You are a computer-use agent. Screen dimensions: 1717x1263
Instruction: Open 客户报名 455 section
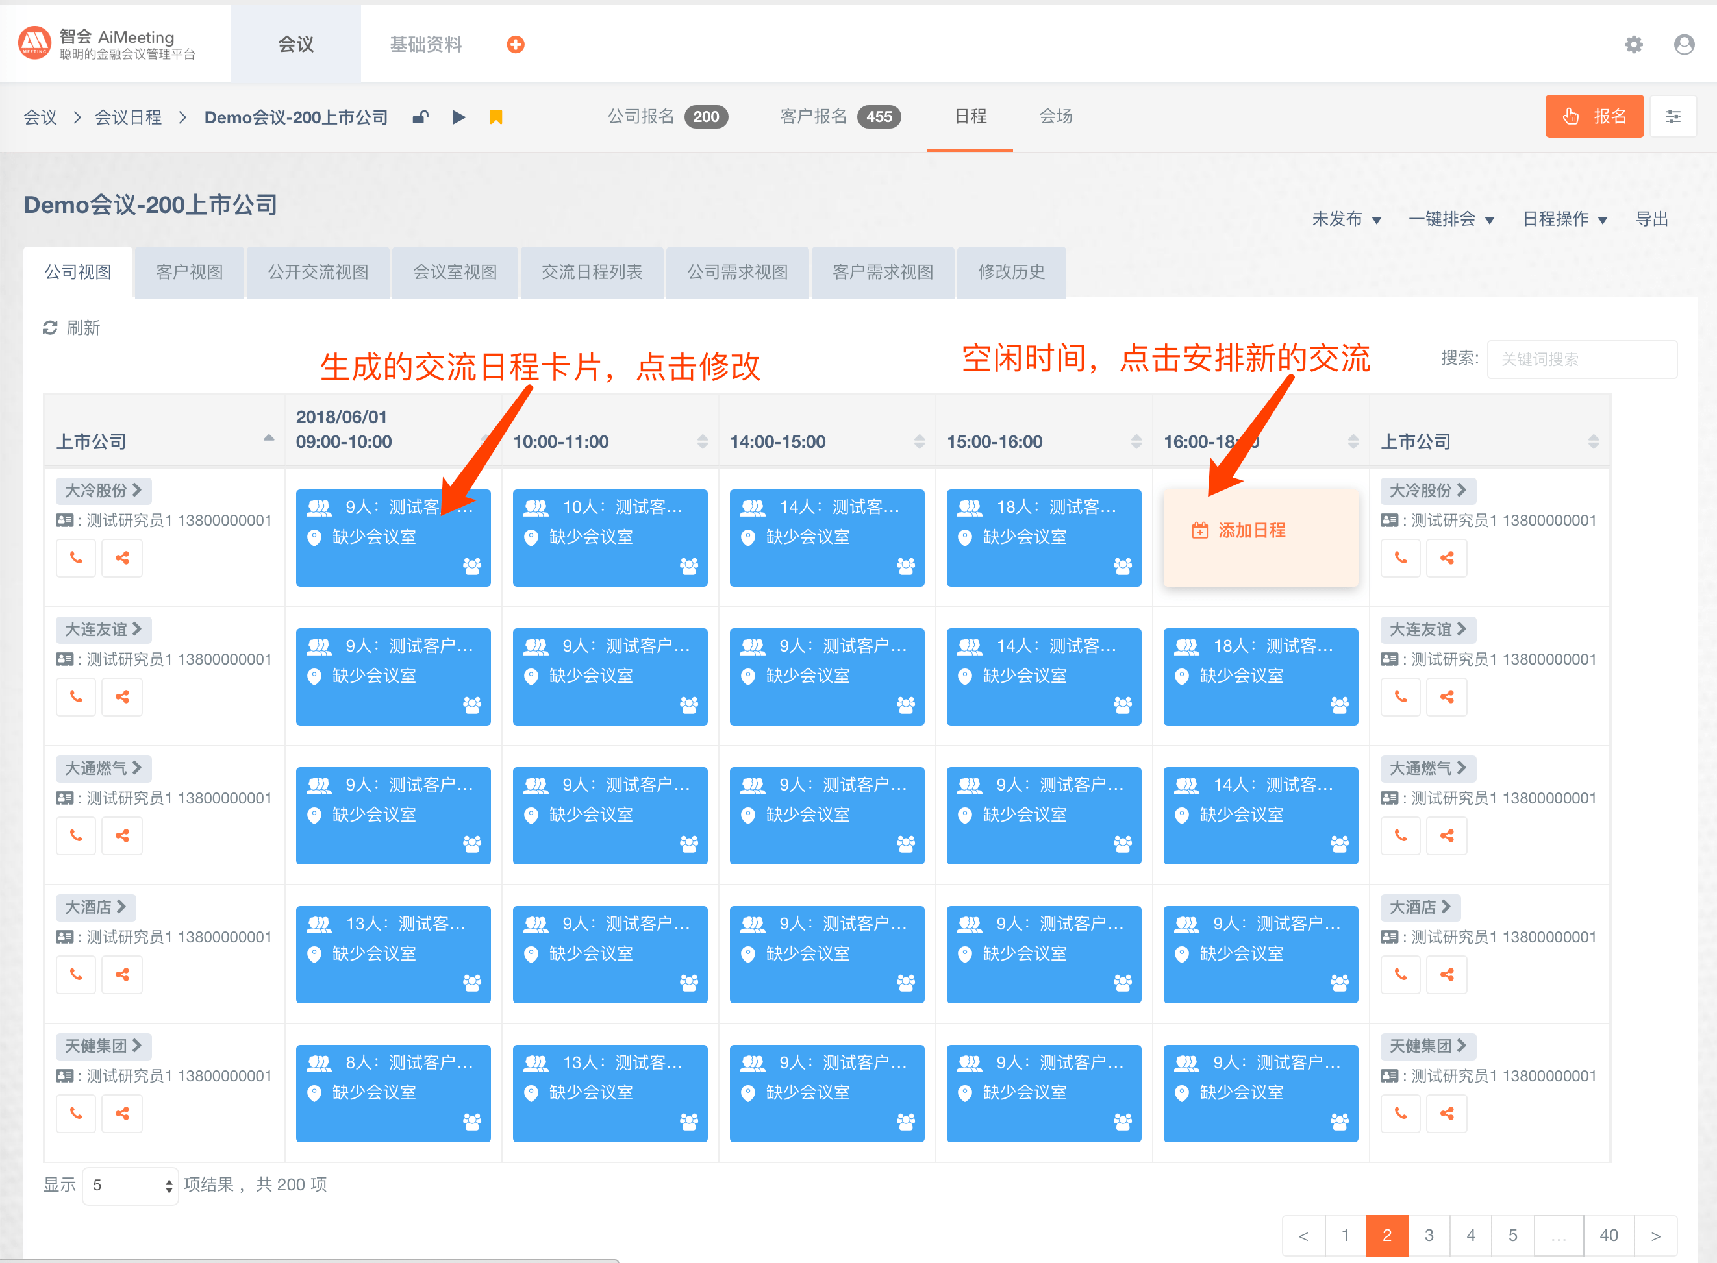tap(840, 116)
